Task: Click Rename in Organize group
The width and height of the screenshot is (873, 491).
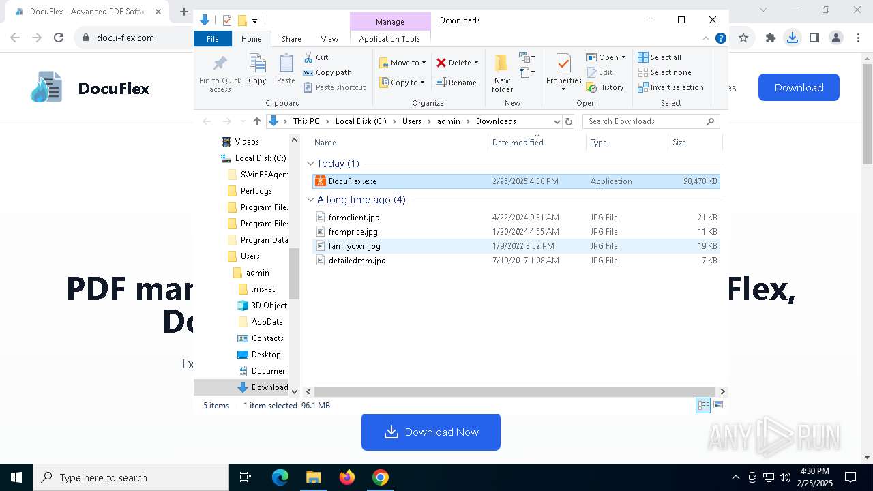Action: [x=456, y=83]
